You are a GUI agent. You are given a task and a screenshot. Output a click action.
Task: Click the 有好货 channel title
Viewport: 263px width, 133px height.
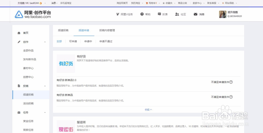coord(81,57)
